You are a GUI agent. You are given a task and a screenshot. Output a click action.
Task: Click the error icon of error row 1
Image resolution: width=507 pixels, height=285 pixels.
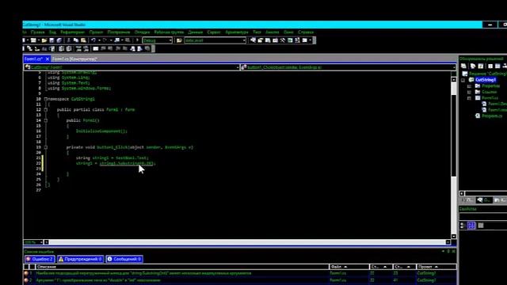coord(26,273)
